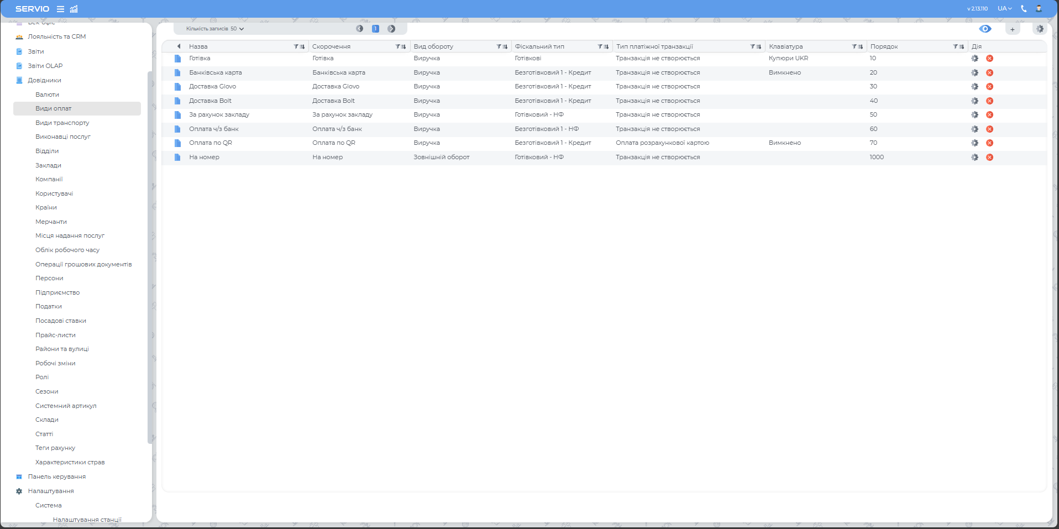Open gear settings for Оплата по QR row
The height and width of the screenshot is (529, 1059).
974,143
